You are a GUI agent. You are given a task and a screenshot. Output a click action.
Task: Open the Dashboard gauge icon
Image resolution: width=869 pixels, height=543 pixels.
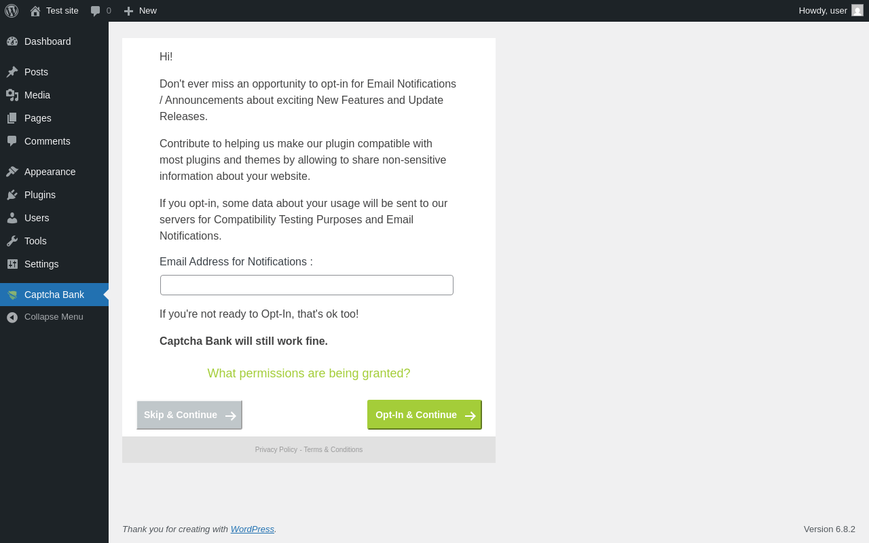click(x=12, y=41)
